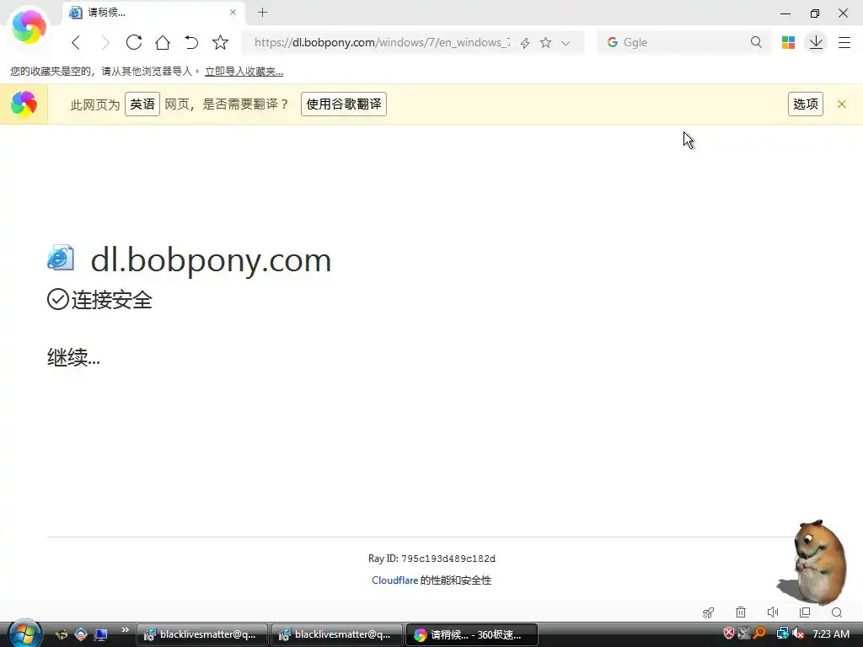The height and width of the screenshot is (647, 863).
Task: Click the rocket accelerator icon
Action: point(708,612)
